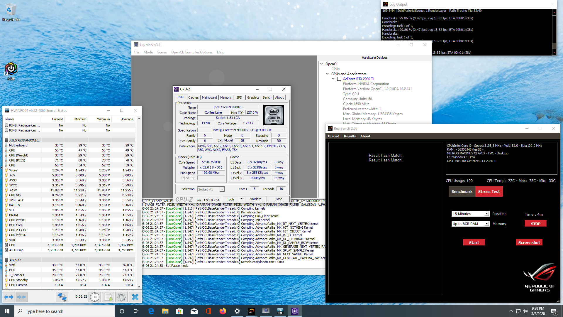This screenshot has height=317, width=563.
Task: Click HWiNFO network computers icon
Action: pyautogui.click(x=62, y=297)
